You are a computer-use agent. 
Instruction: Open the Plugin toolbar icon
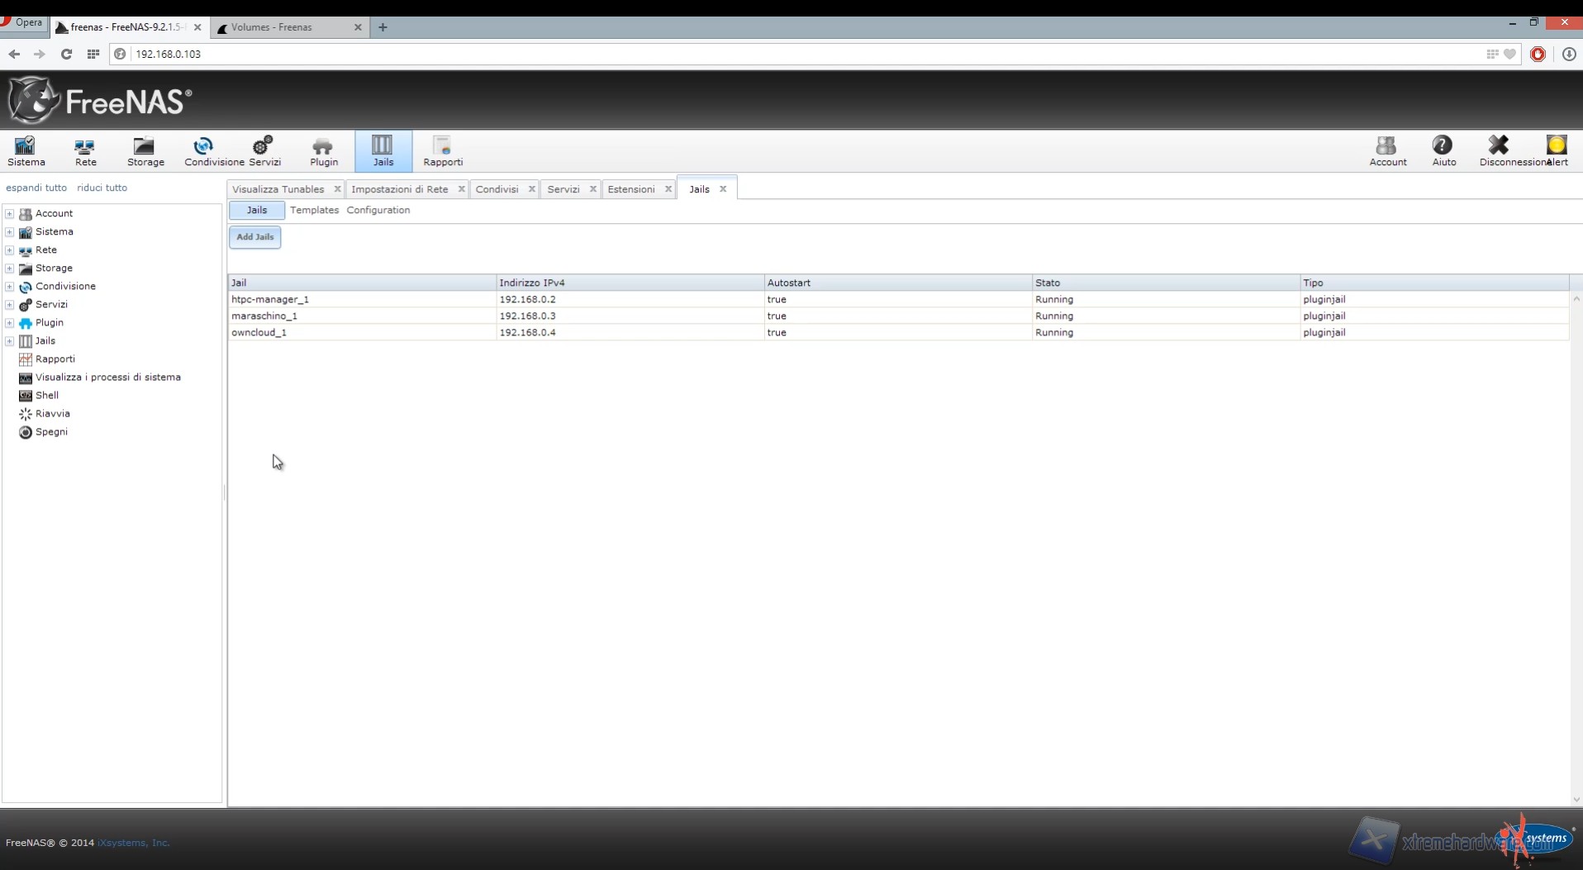323,150
